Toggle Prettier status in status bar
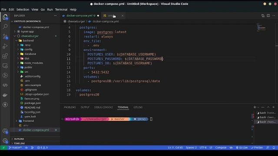 (257, 147)
